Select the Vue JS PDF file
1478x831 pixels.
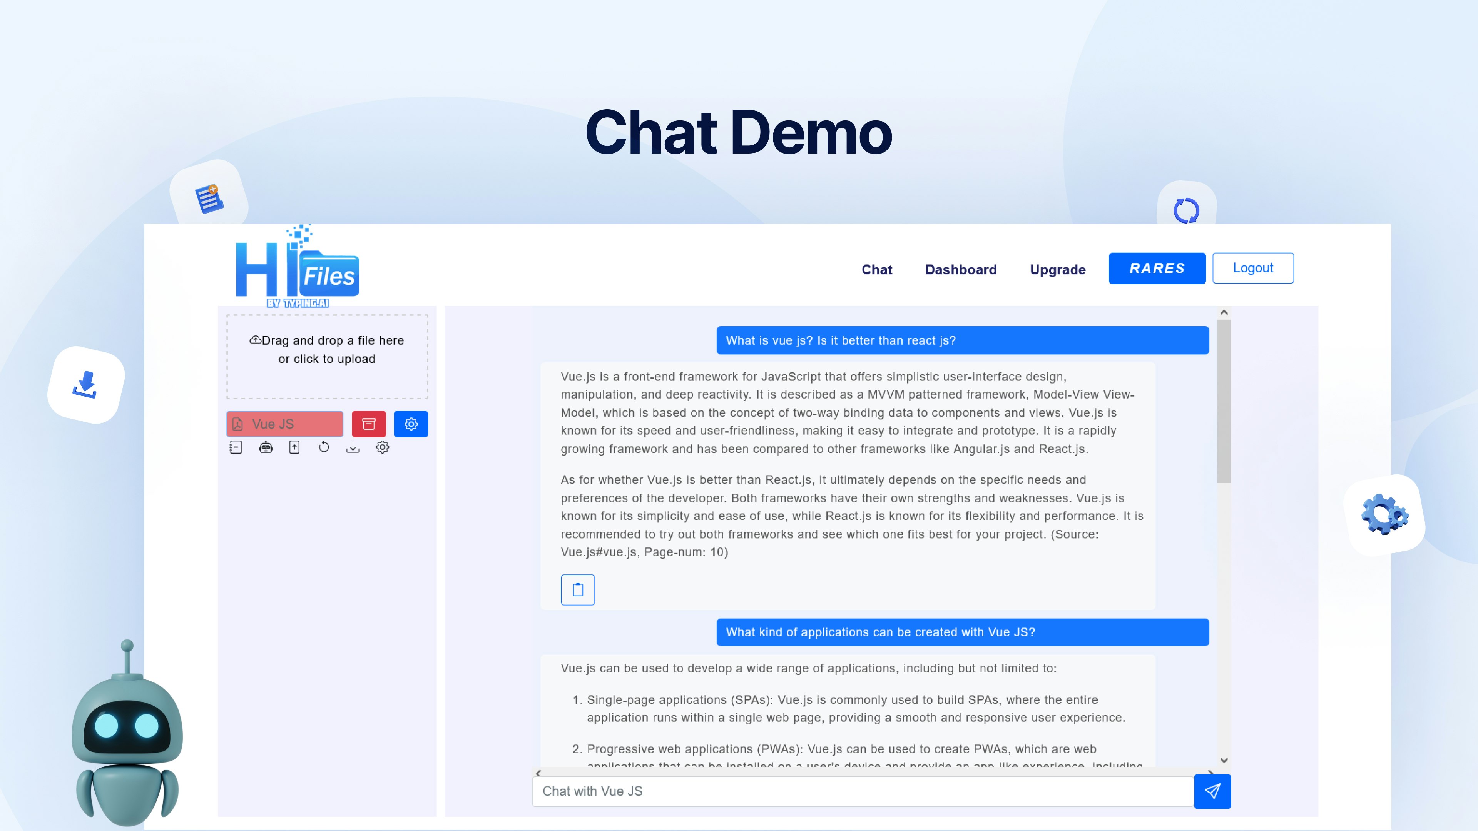pos(284,424)
